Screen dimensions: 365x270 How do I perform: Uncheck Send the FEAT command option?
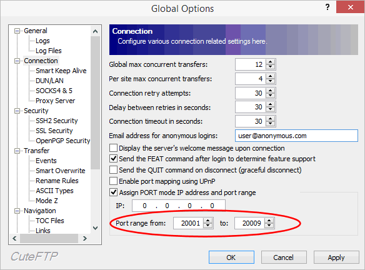point(113,159)
